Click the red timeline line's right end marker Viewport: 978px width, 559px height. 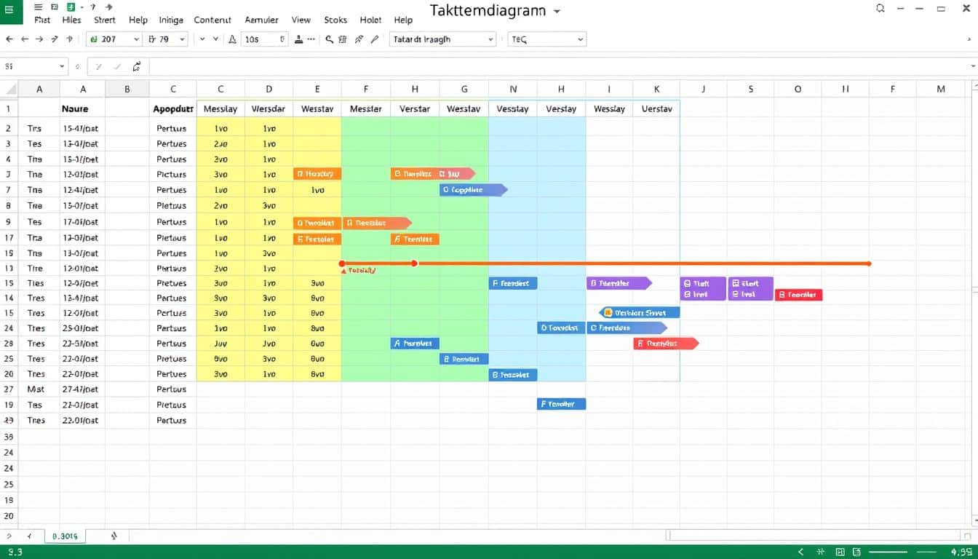[870, 263]
